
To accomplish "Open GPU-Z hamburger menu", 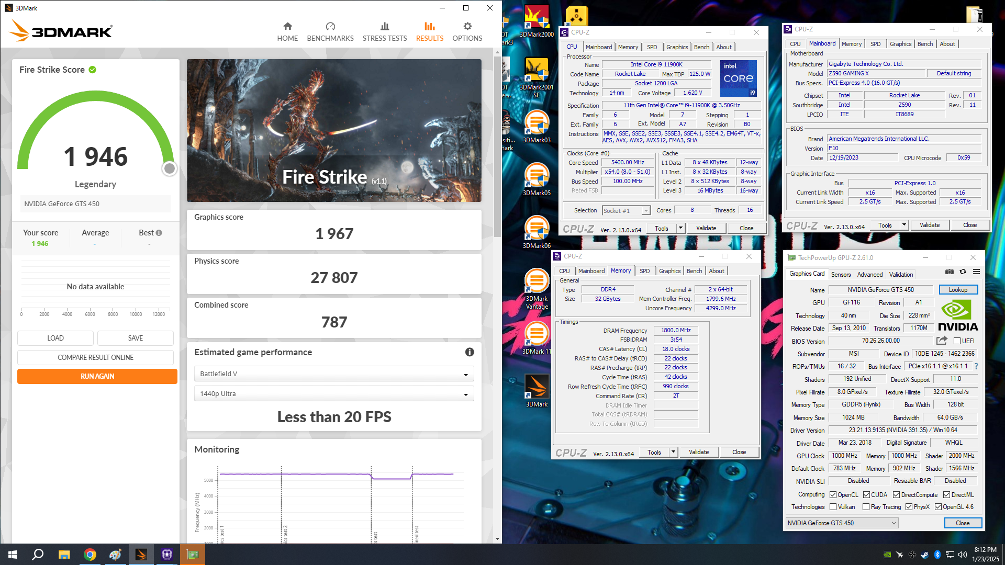I will point(976,272).
